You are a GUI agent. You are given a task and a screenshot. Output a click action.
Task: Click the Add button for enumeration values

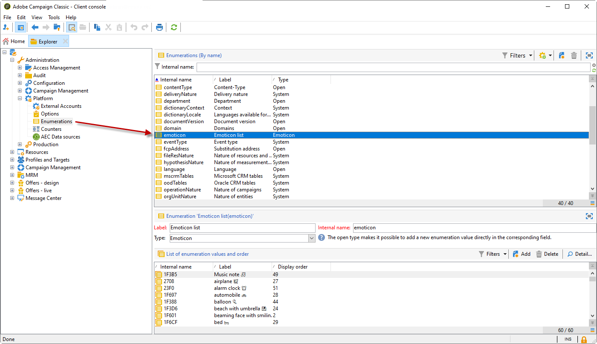(522, 254)
